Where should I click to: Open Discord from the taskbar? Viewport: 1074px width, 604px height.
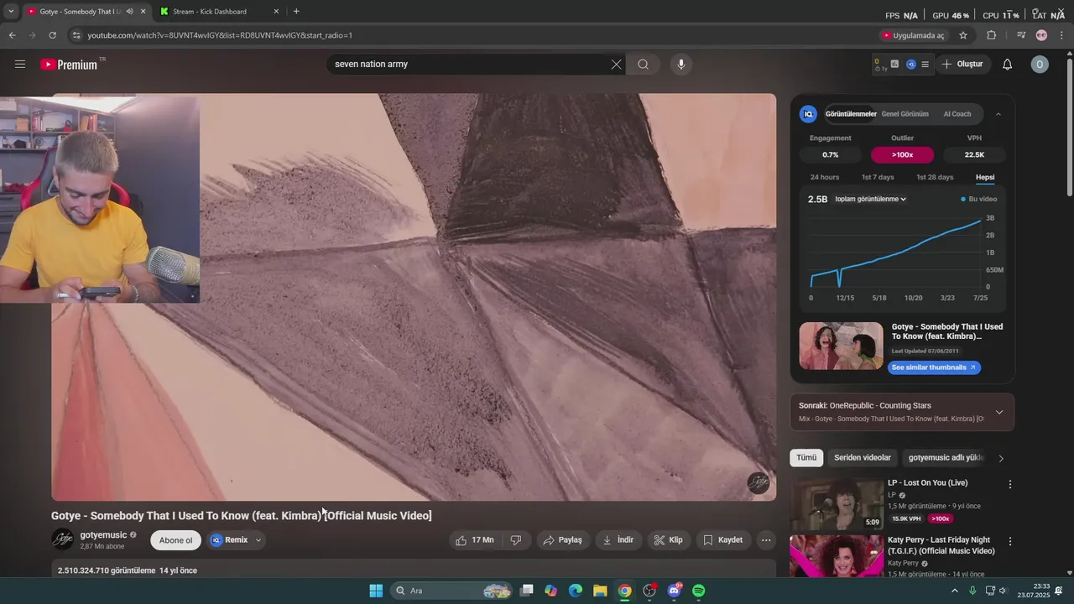coord(674,591)
